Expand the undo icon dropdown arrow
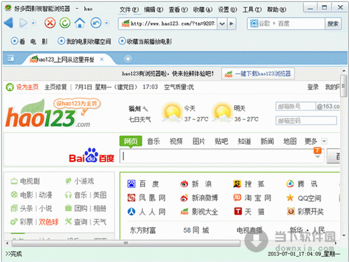Viewport: 349px width, 262px height. (106, 23)
